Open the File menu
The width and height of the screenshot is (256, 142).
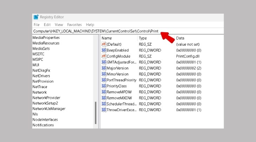(36, 25)
